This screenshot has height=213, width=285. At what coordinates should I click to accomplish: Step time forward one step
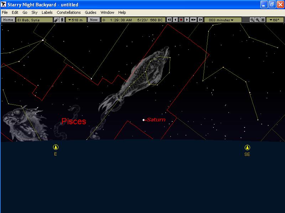pyautogui.click(x=200, y=20)
